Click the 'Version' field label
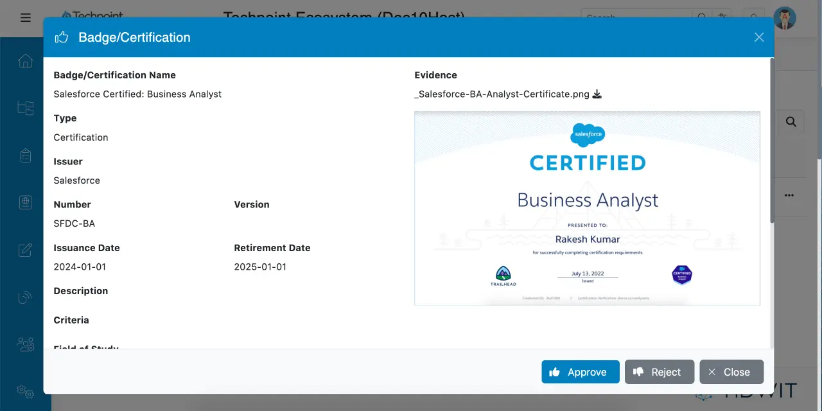This screenshot has height=411, width=822. tap(252, 204)
